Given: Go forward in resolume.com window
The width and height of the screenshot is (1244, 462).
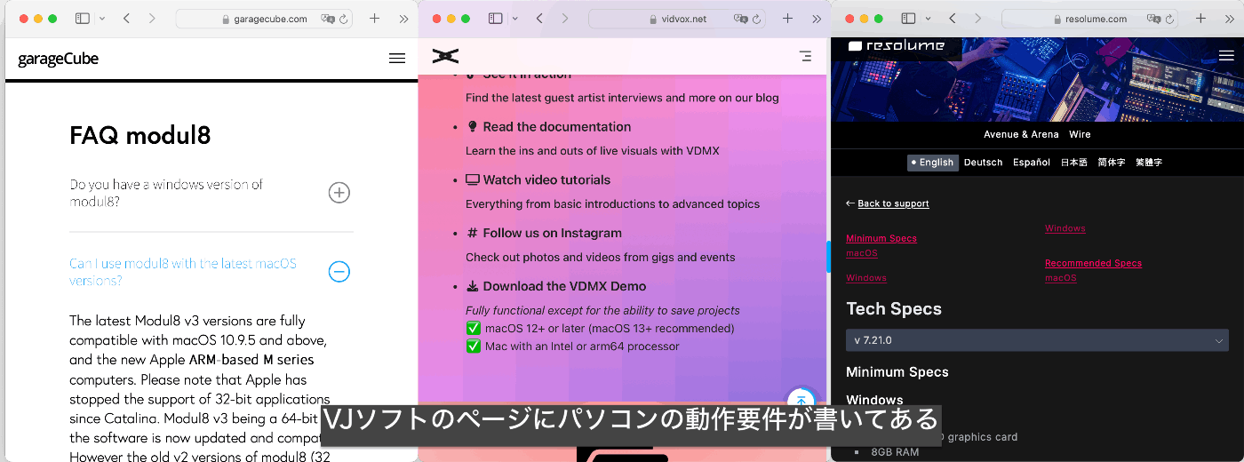Looking at the screenshot, I should [x=978, y=18].
